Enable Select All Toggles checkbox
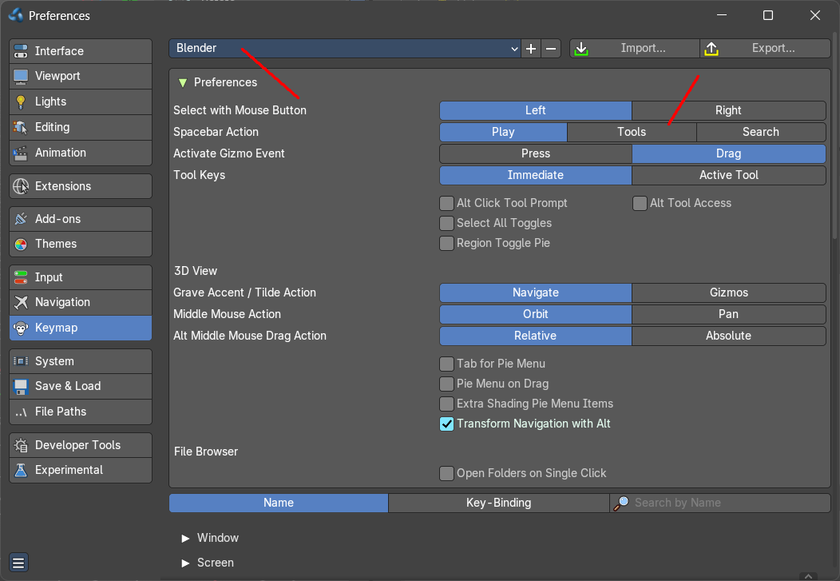Image resolution: width=840 pixels, height=581 pixels. coord(447,223)
